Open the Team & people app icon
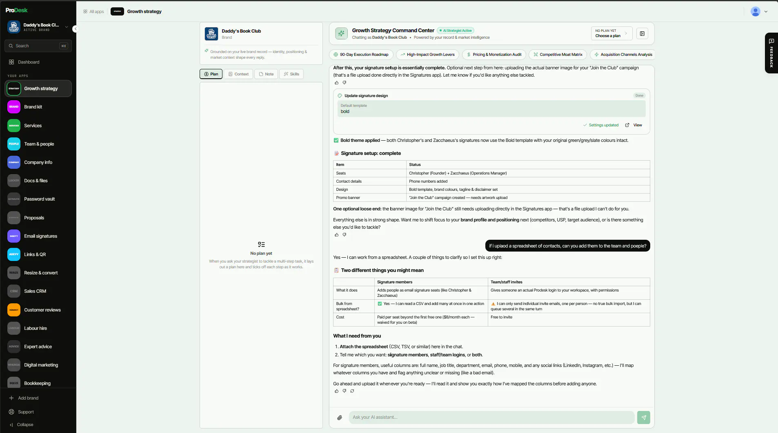Viewport: 778px width, 433px height. point(14,144)
